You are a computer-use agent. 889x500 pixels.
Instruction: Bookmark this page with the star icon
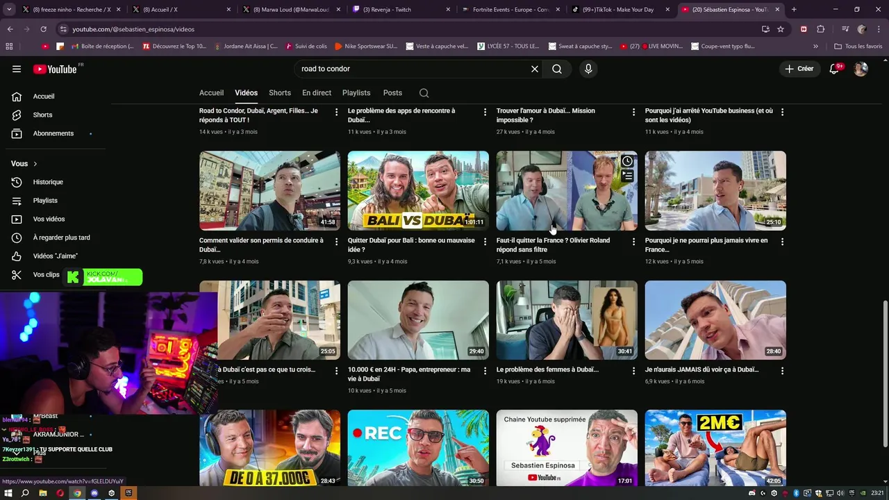point(781,29)
